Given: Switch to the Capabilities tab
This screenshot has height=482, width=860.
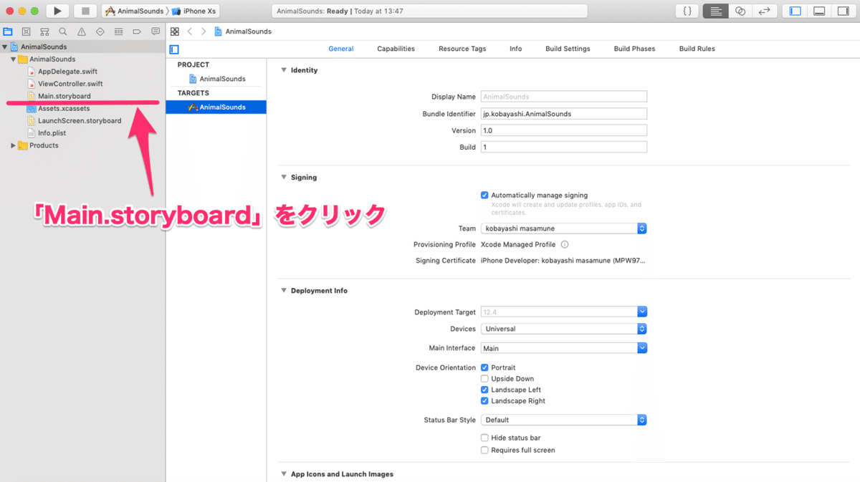Looking at the screenshot, I should [x=396, y=49].
